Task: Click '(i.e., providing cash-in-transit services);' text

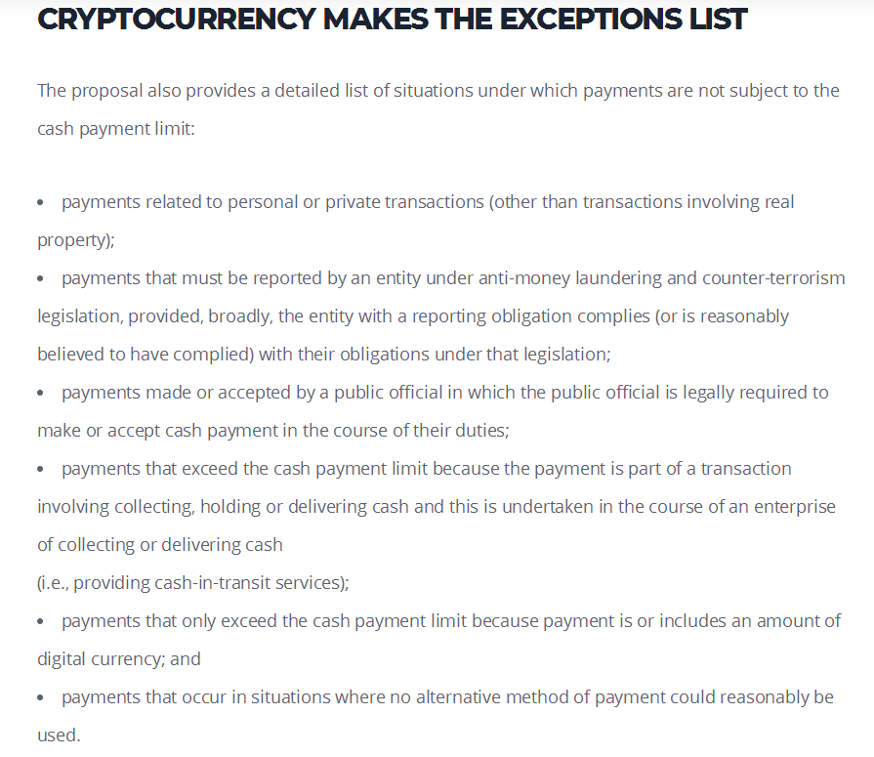Action: [x=192, y=583]
